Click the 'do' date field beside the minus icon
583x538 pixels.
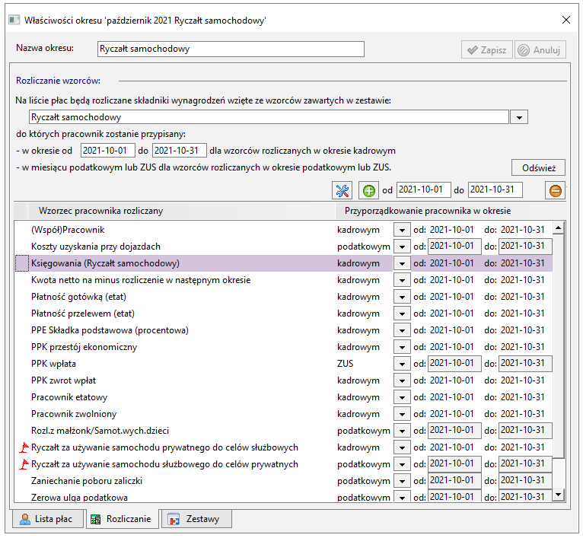coord(495,189)
